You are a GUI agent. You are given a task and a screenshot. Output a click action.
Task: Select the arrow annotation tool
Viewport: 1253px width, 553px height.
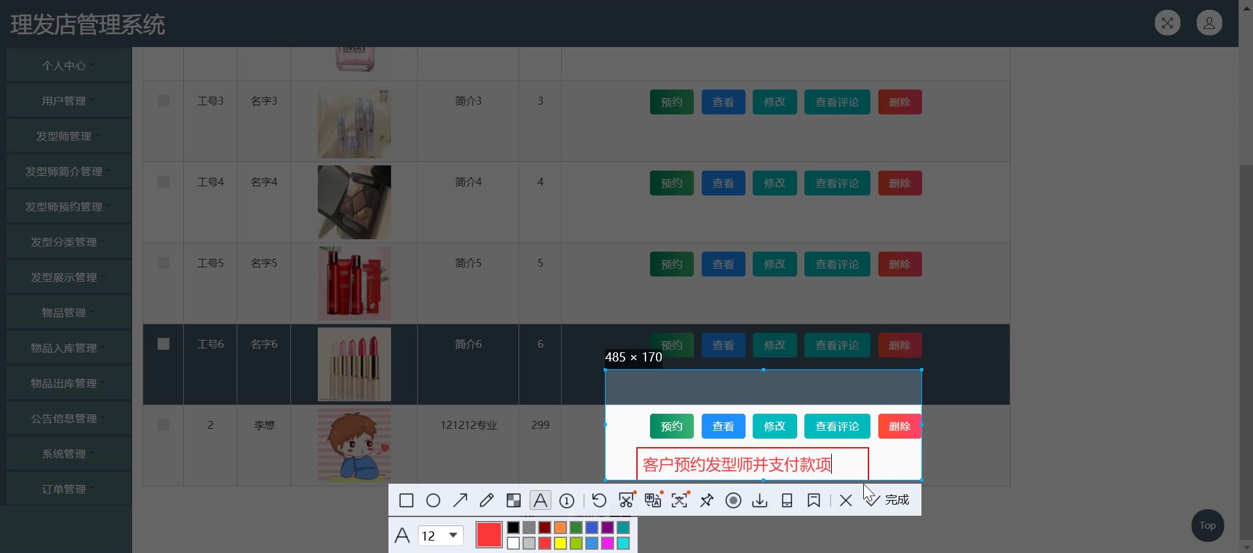tap(460, 501)
